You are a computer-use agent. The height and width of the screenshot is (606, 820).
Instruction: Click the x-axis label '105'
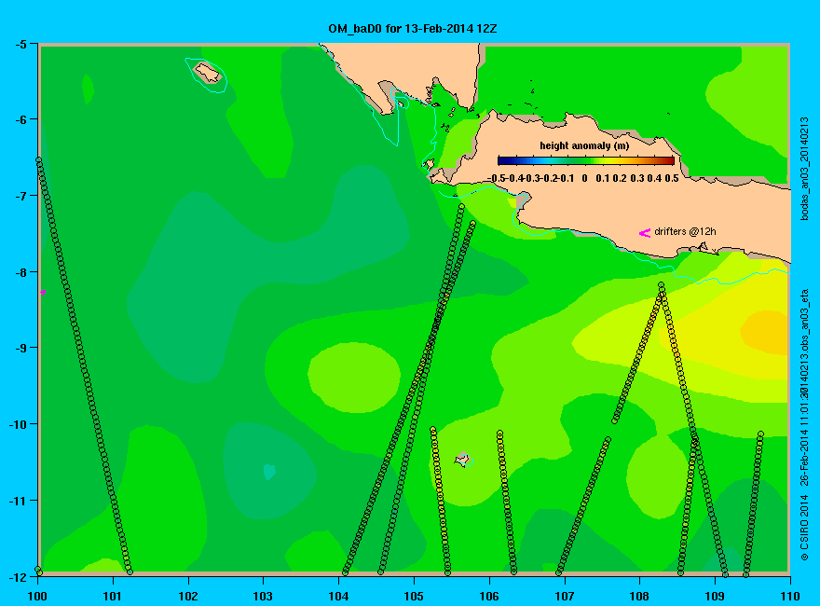tap(414, 596)
